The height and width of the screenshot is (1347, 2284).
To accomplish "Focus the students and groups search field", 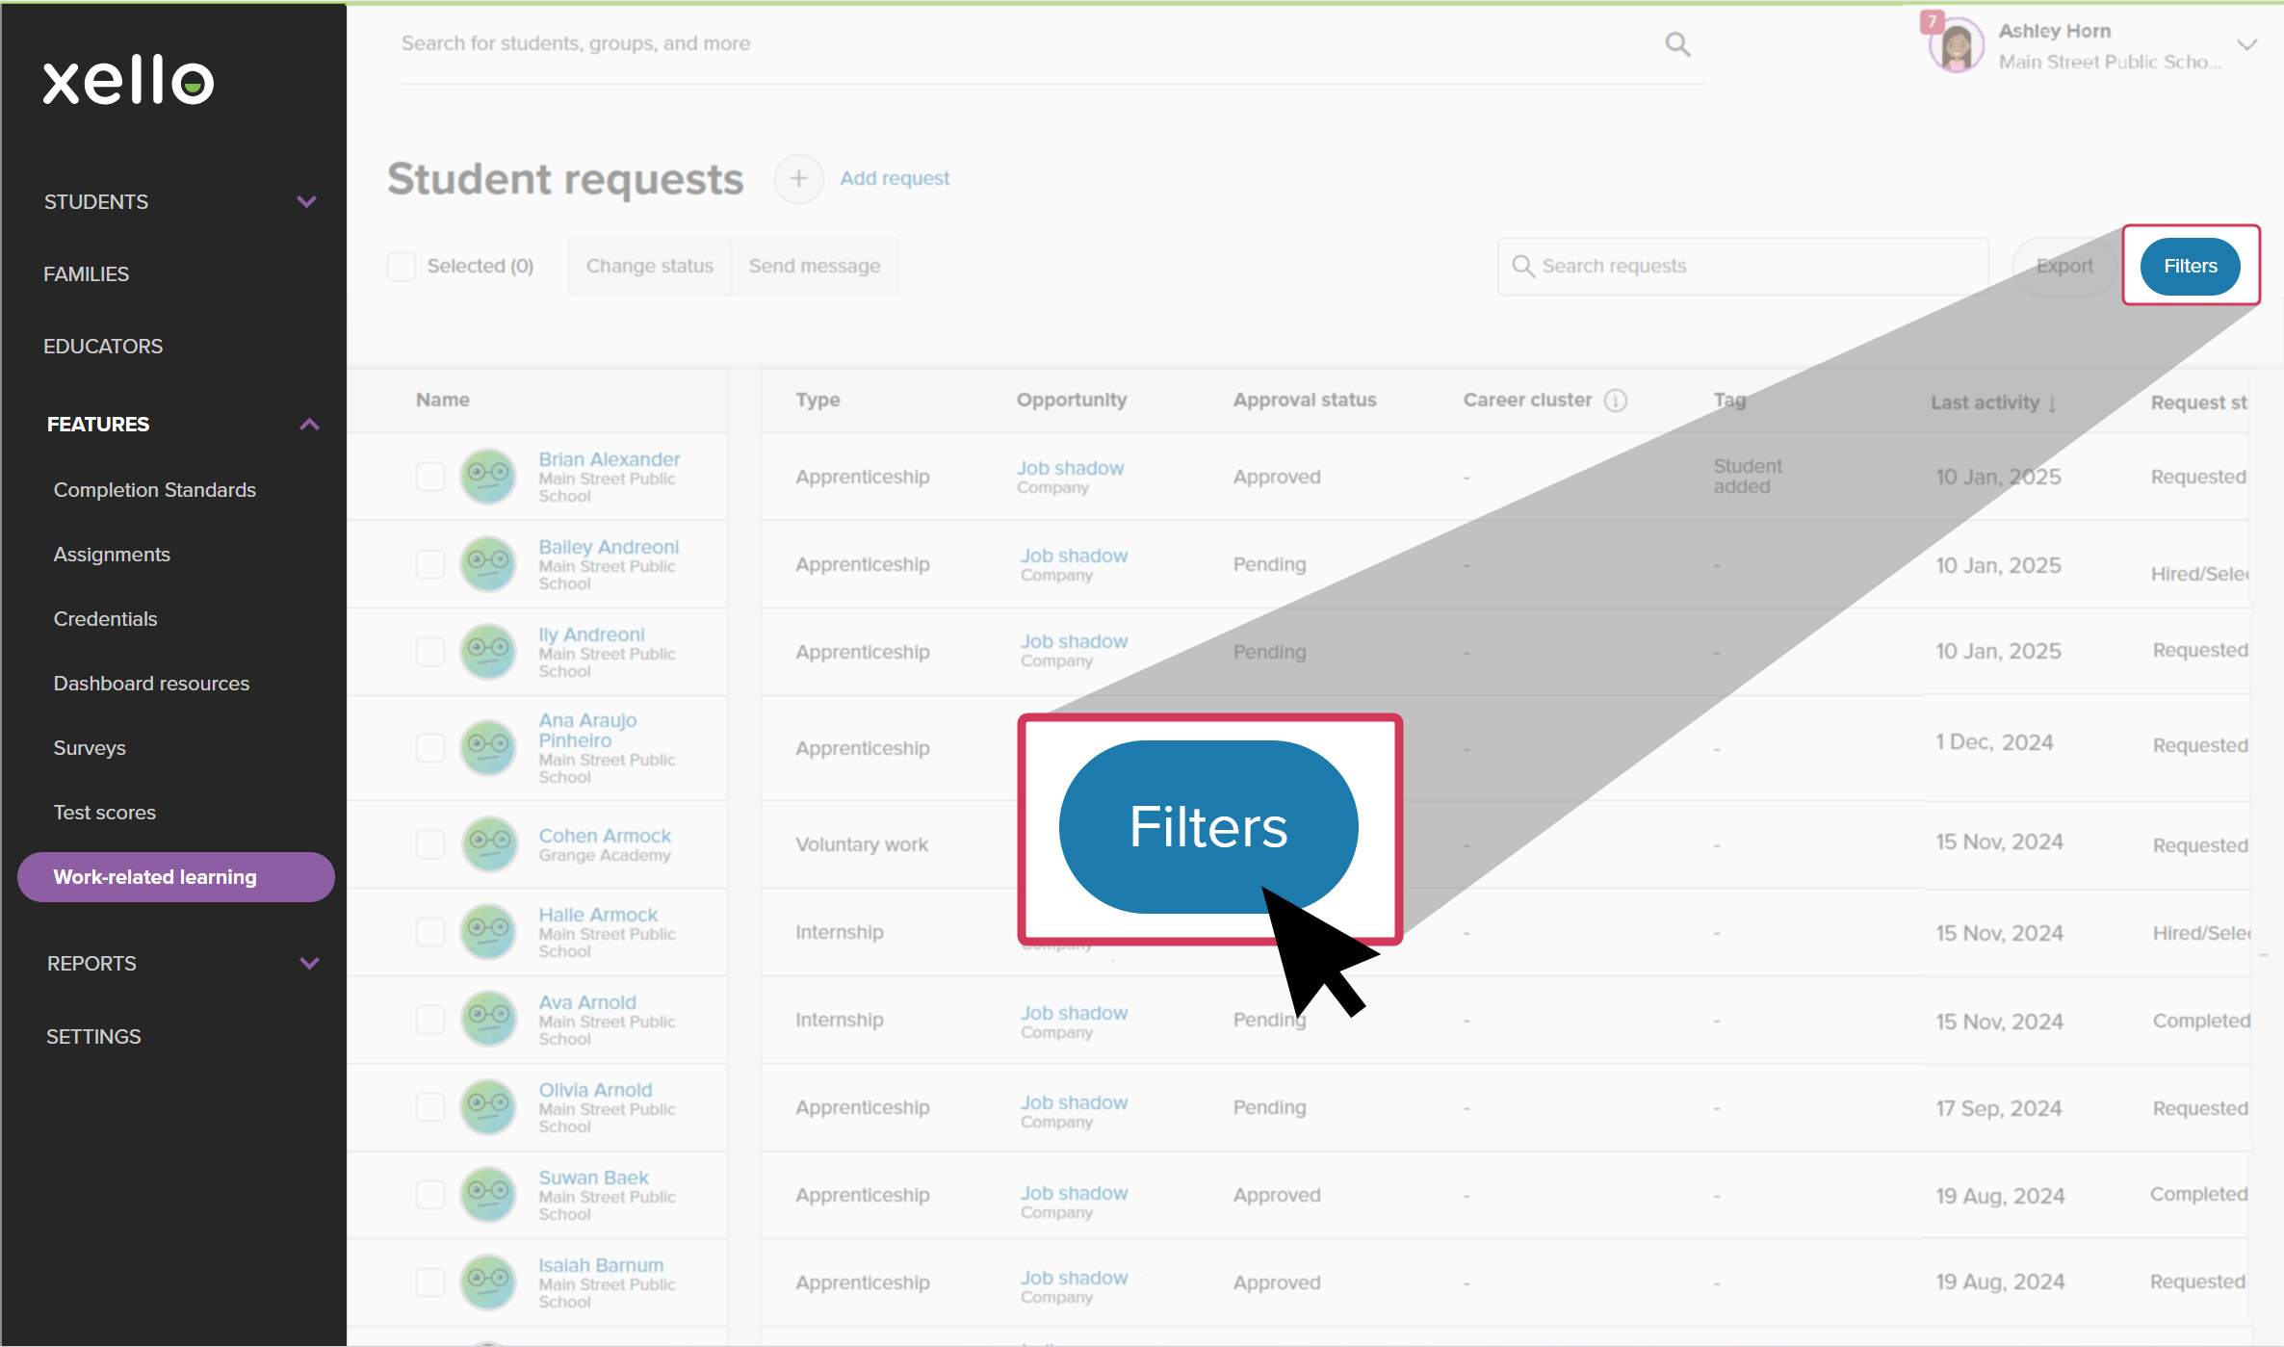I will tap(1053, 44).
